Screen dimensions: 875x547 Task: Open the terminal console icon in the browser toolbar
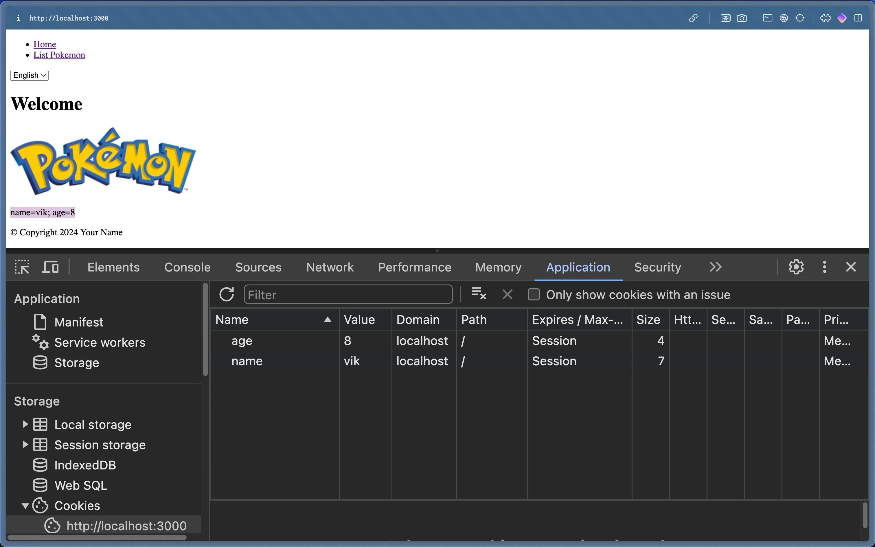pos(768,18)
